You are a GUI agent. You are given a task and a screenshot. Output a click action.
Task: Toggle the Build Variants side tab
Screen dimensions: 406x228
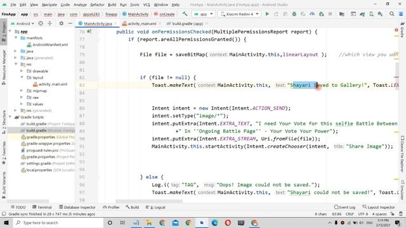(x=4, y=185)
